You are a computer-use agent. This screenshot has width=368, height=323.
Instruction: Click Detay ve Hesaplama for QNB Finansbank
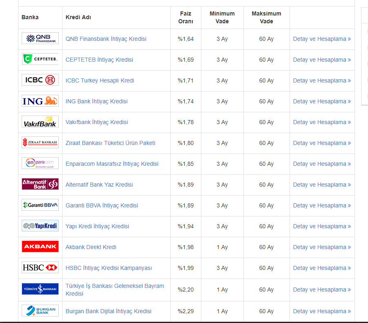(x=322, y=39)
